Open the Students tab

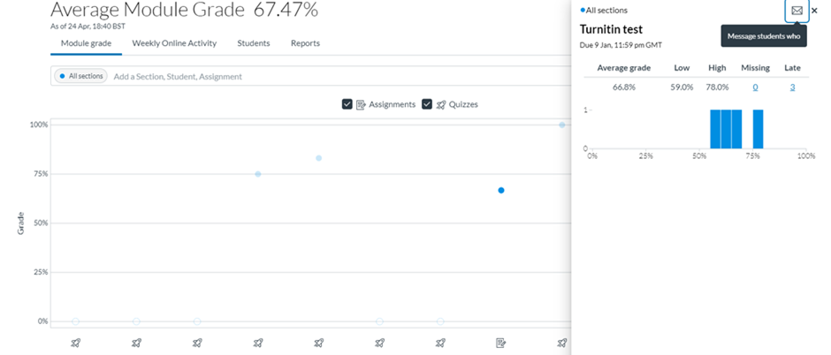tap(254, 43)
